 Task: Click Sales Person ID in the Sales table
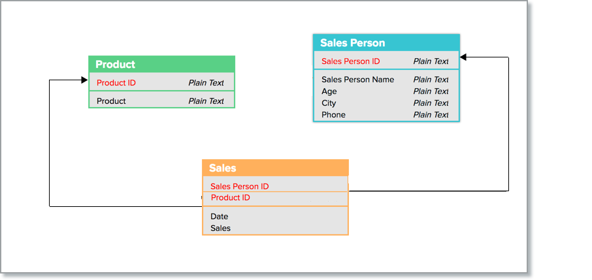239,186
